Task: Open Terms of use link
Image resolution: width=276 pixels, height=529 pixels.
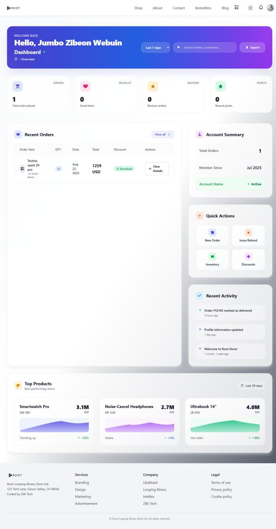Action: pos(221,483)
